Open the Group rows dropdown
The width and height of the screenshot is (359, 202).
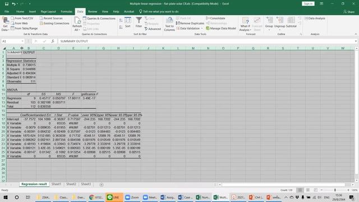(269, 24)
